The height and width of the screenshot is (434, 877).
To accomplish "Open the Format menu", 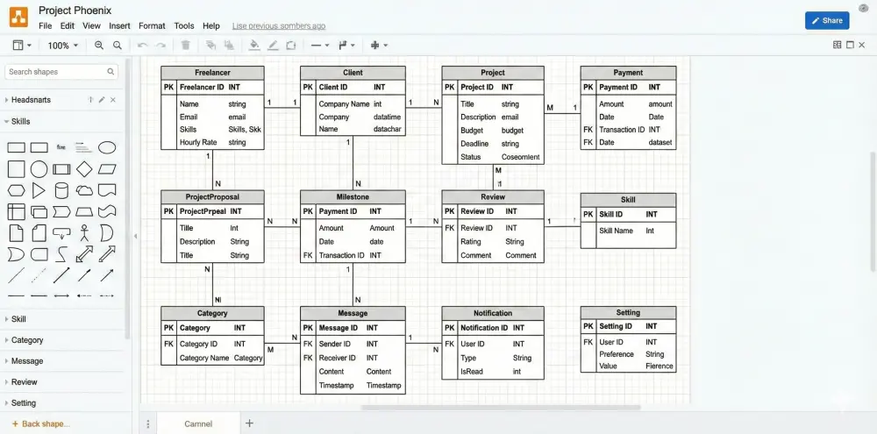I will [x=152, y=25].
